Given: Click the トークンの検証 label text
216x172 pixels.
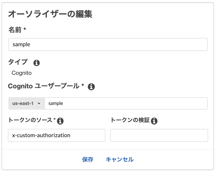Looking at the screenshot, I should [x=130, y=120].
